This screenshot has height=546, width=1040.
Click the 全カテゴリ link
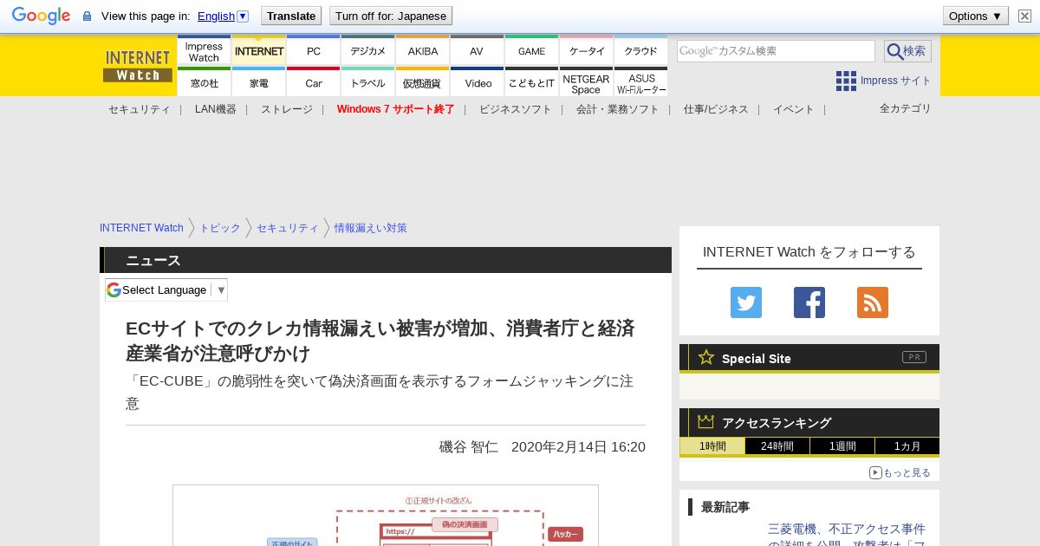(906, 108)
